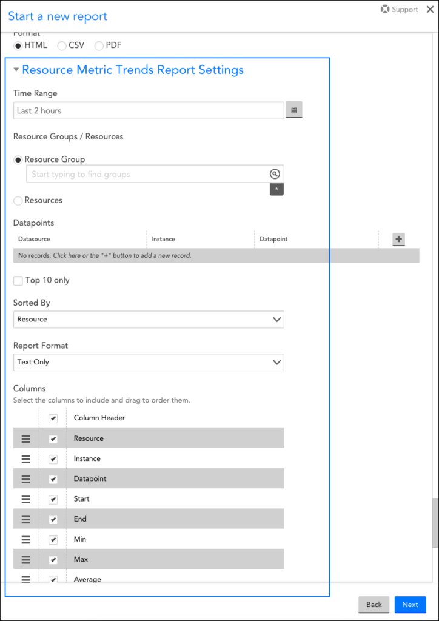Open the Sorted By dropdown
This screenshot has height=621, width=439.
149,320
